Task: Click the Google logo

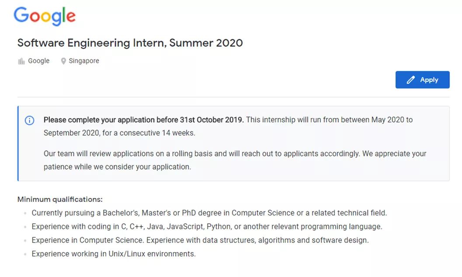Action: point(45,16)
